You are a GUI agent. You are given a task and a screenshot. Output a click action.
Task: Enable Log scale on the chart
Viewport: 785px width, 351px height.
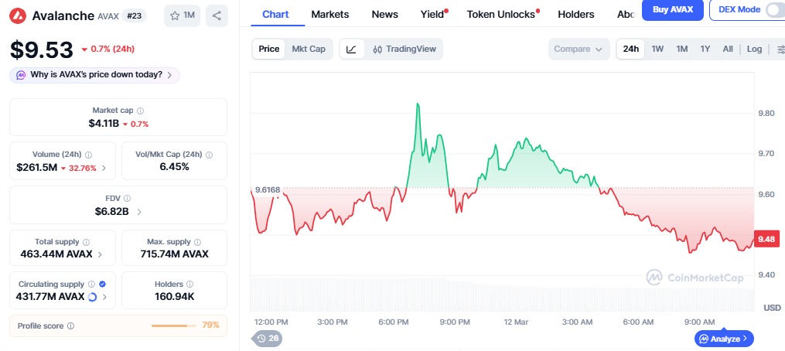pyautogui.click(x=754, y=49)
